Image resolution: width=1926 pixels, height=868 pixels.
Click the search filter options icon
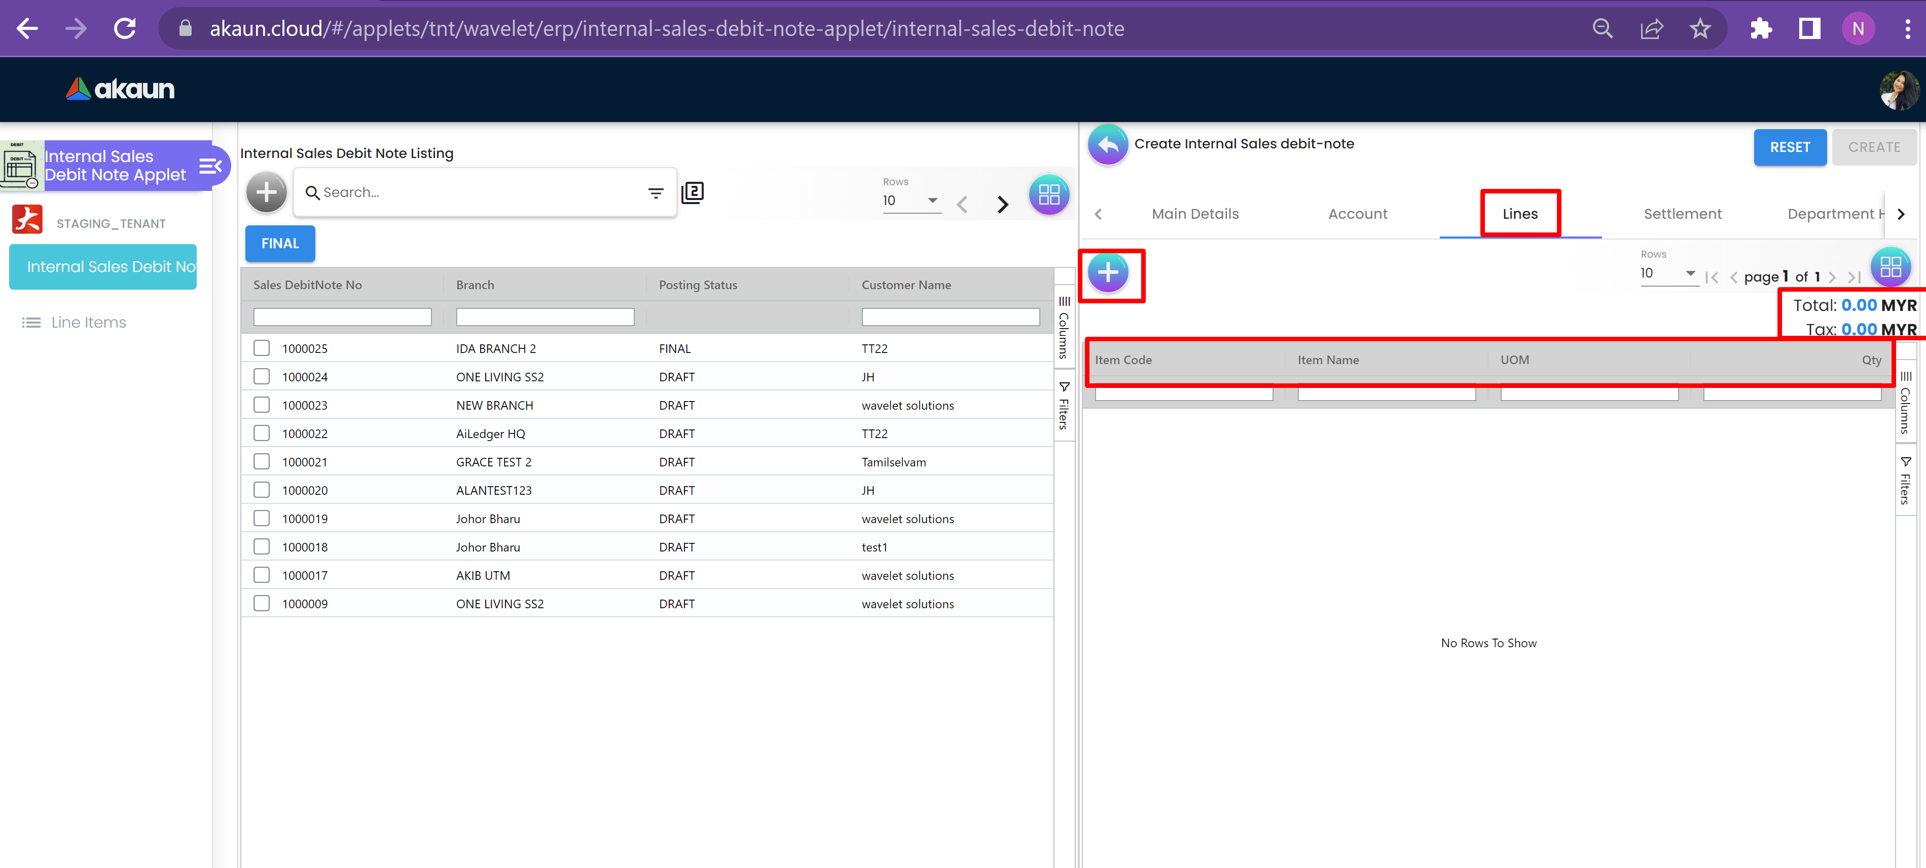[655, 193]
